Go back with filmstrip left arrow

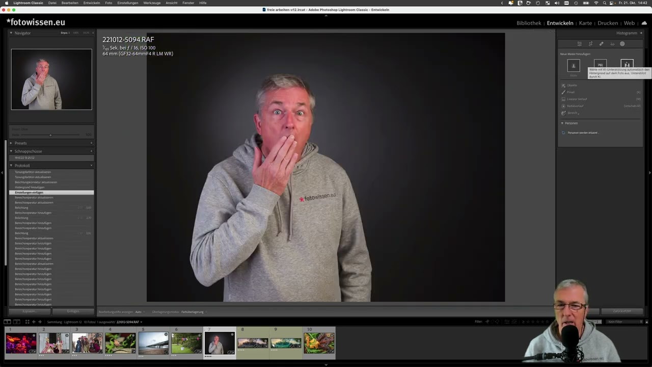(x=34, y=322)
